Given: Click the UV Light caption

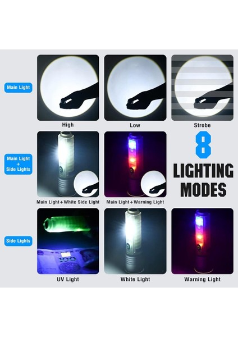Looking at the screenshot, I should [x=68, y=279].
